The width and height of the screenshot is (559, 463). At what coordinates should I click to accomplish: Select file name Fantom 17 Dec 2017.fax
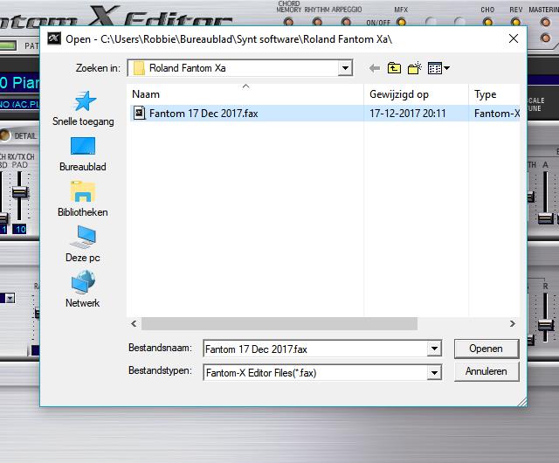pyautogui.click(x=204, y=114)
